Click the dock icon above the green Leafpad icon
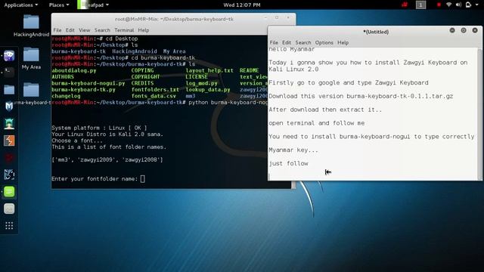This screenshot has width=484, height=272. pos(9,175)
